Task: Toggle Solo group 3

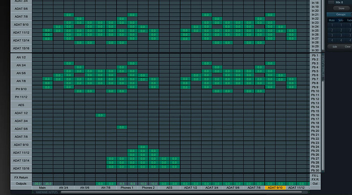Action: [x=341, y=36]
